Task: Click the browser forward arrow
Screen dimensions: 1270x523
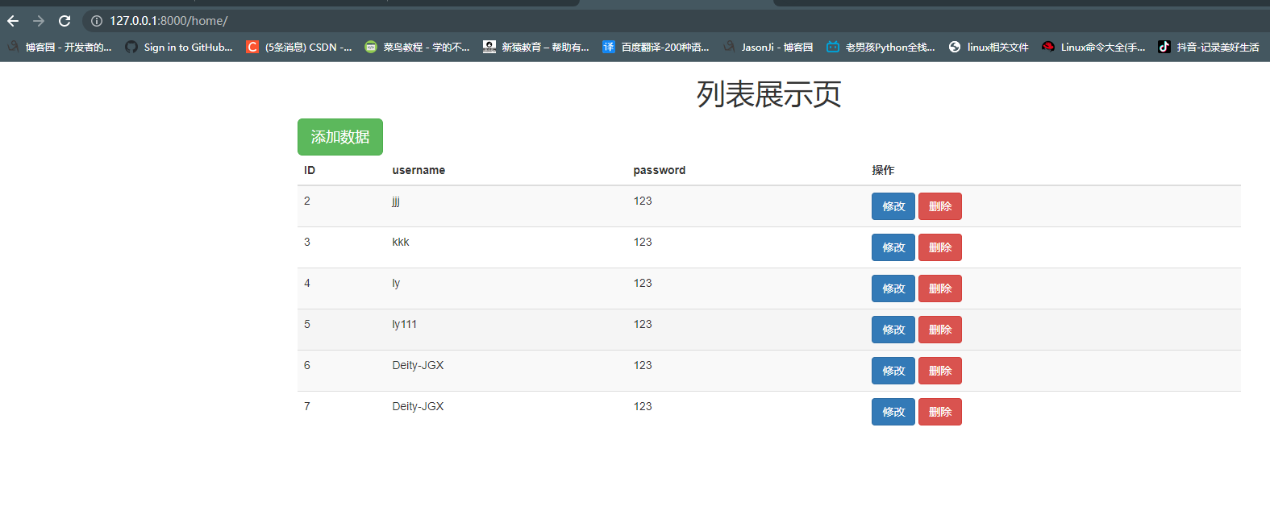Action: pos(39,21)
